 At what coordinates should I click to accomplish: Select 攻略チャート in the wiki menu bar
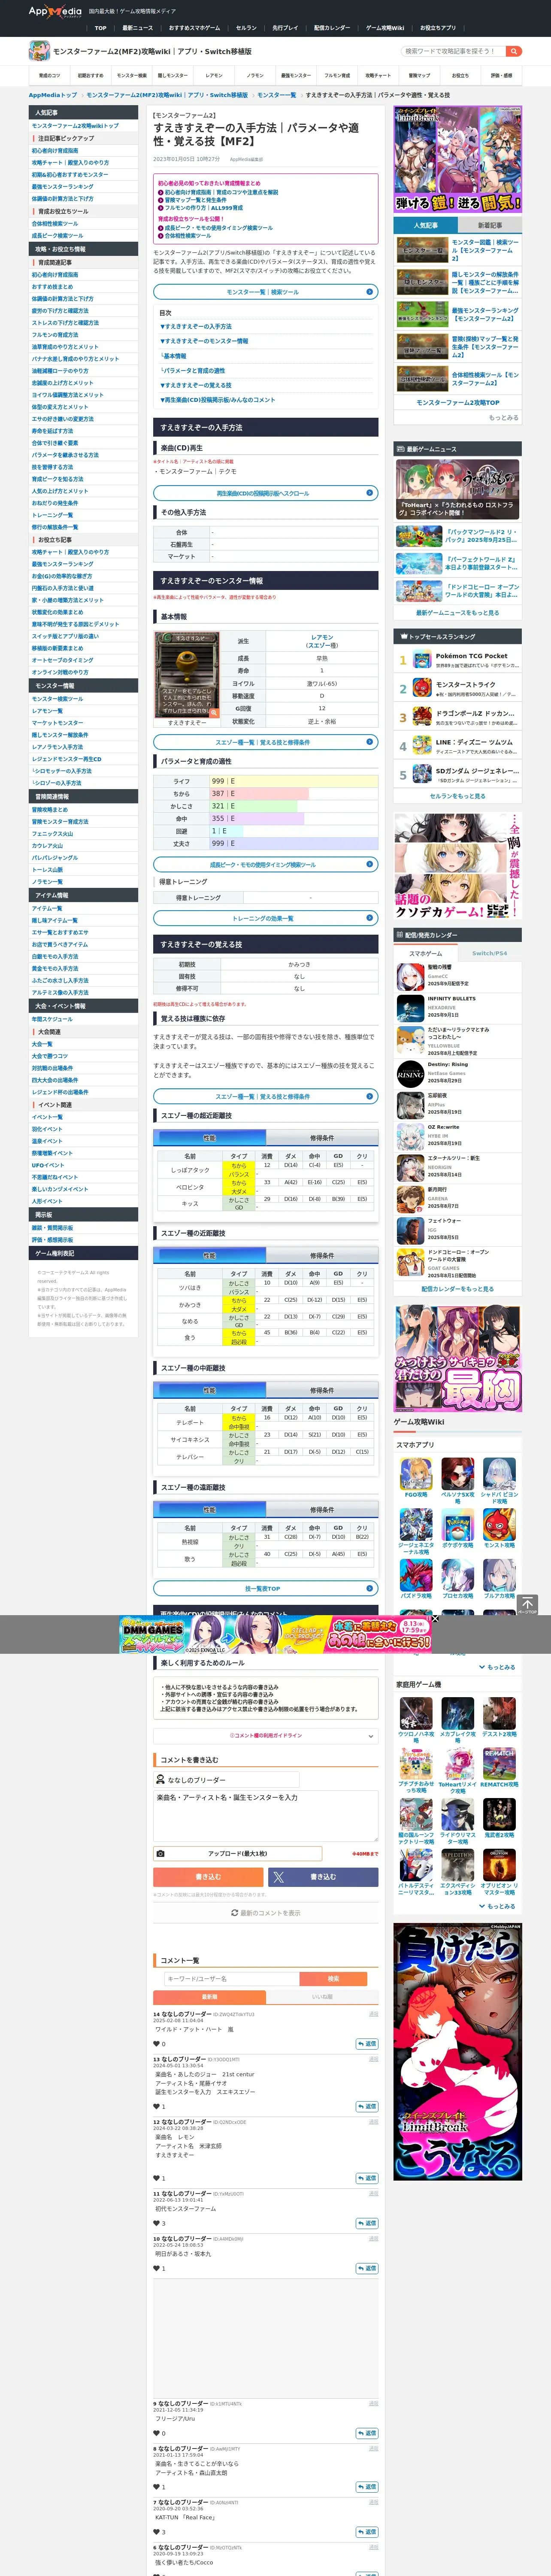[378, 75]
